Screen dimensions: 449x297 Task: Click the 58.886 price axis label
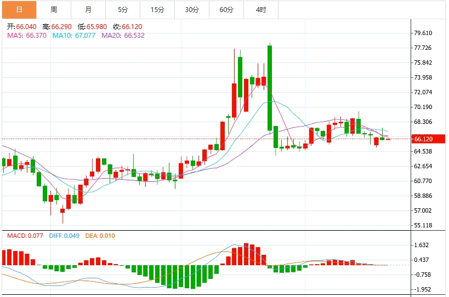pos(423,196)
